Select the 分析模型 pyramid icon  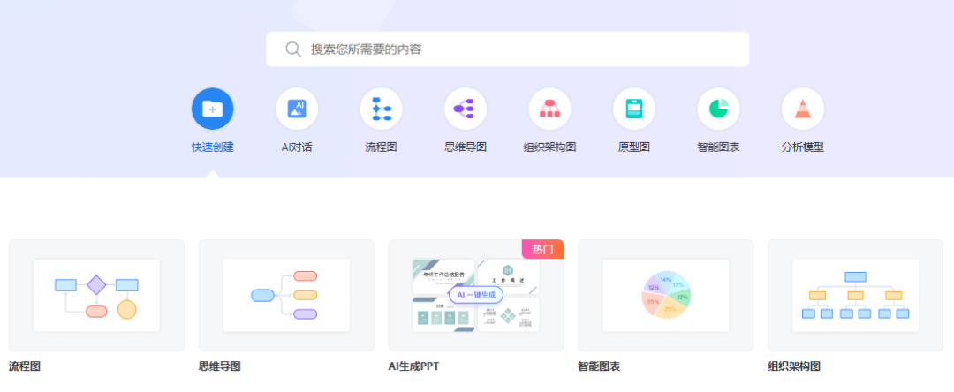pos(803,109)
